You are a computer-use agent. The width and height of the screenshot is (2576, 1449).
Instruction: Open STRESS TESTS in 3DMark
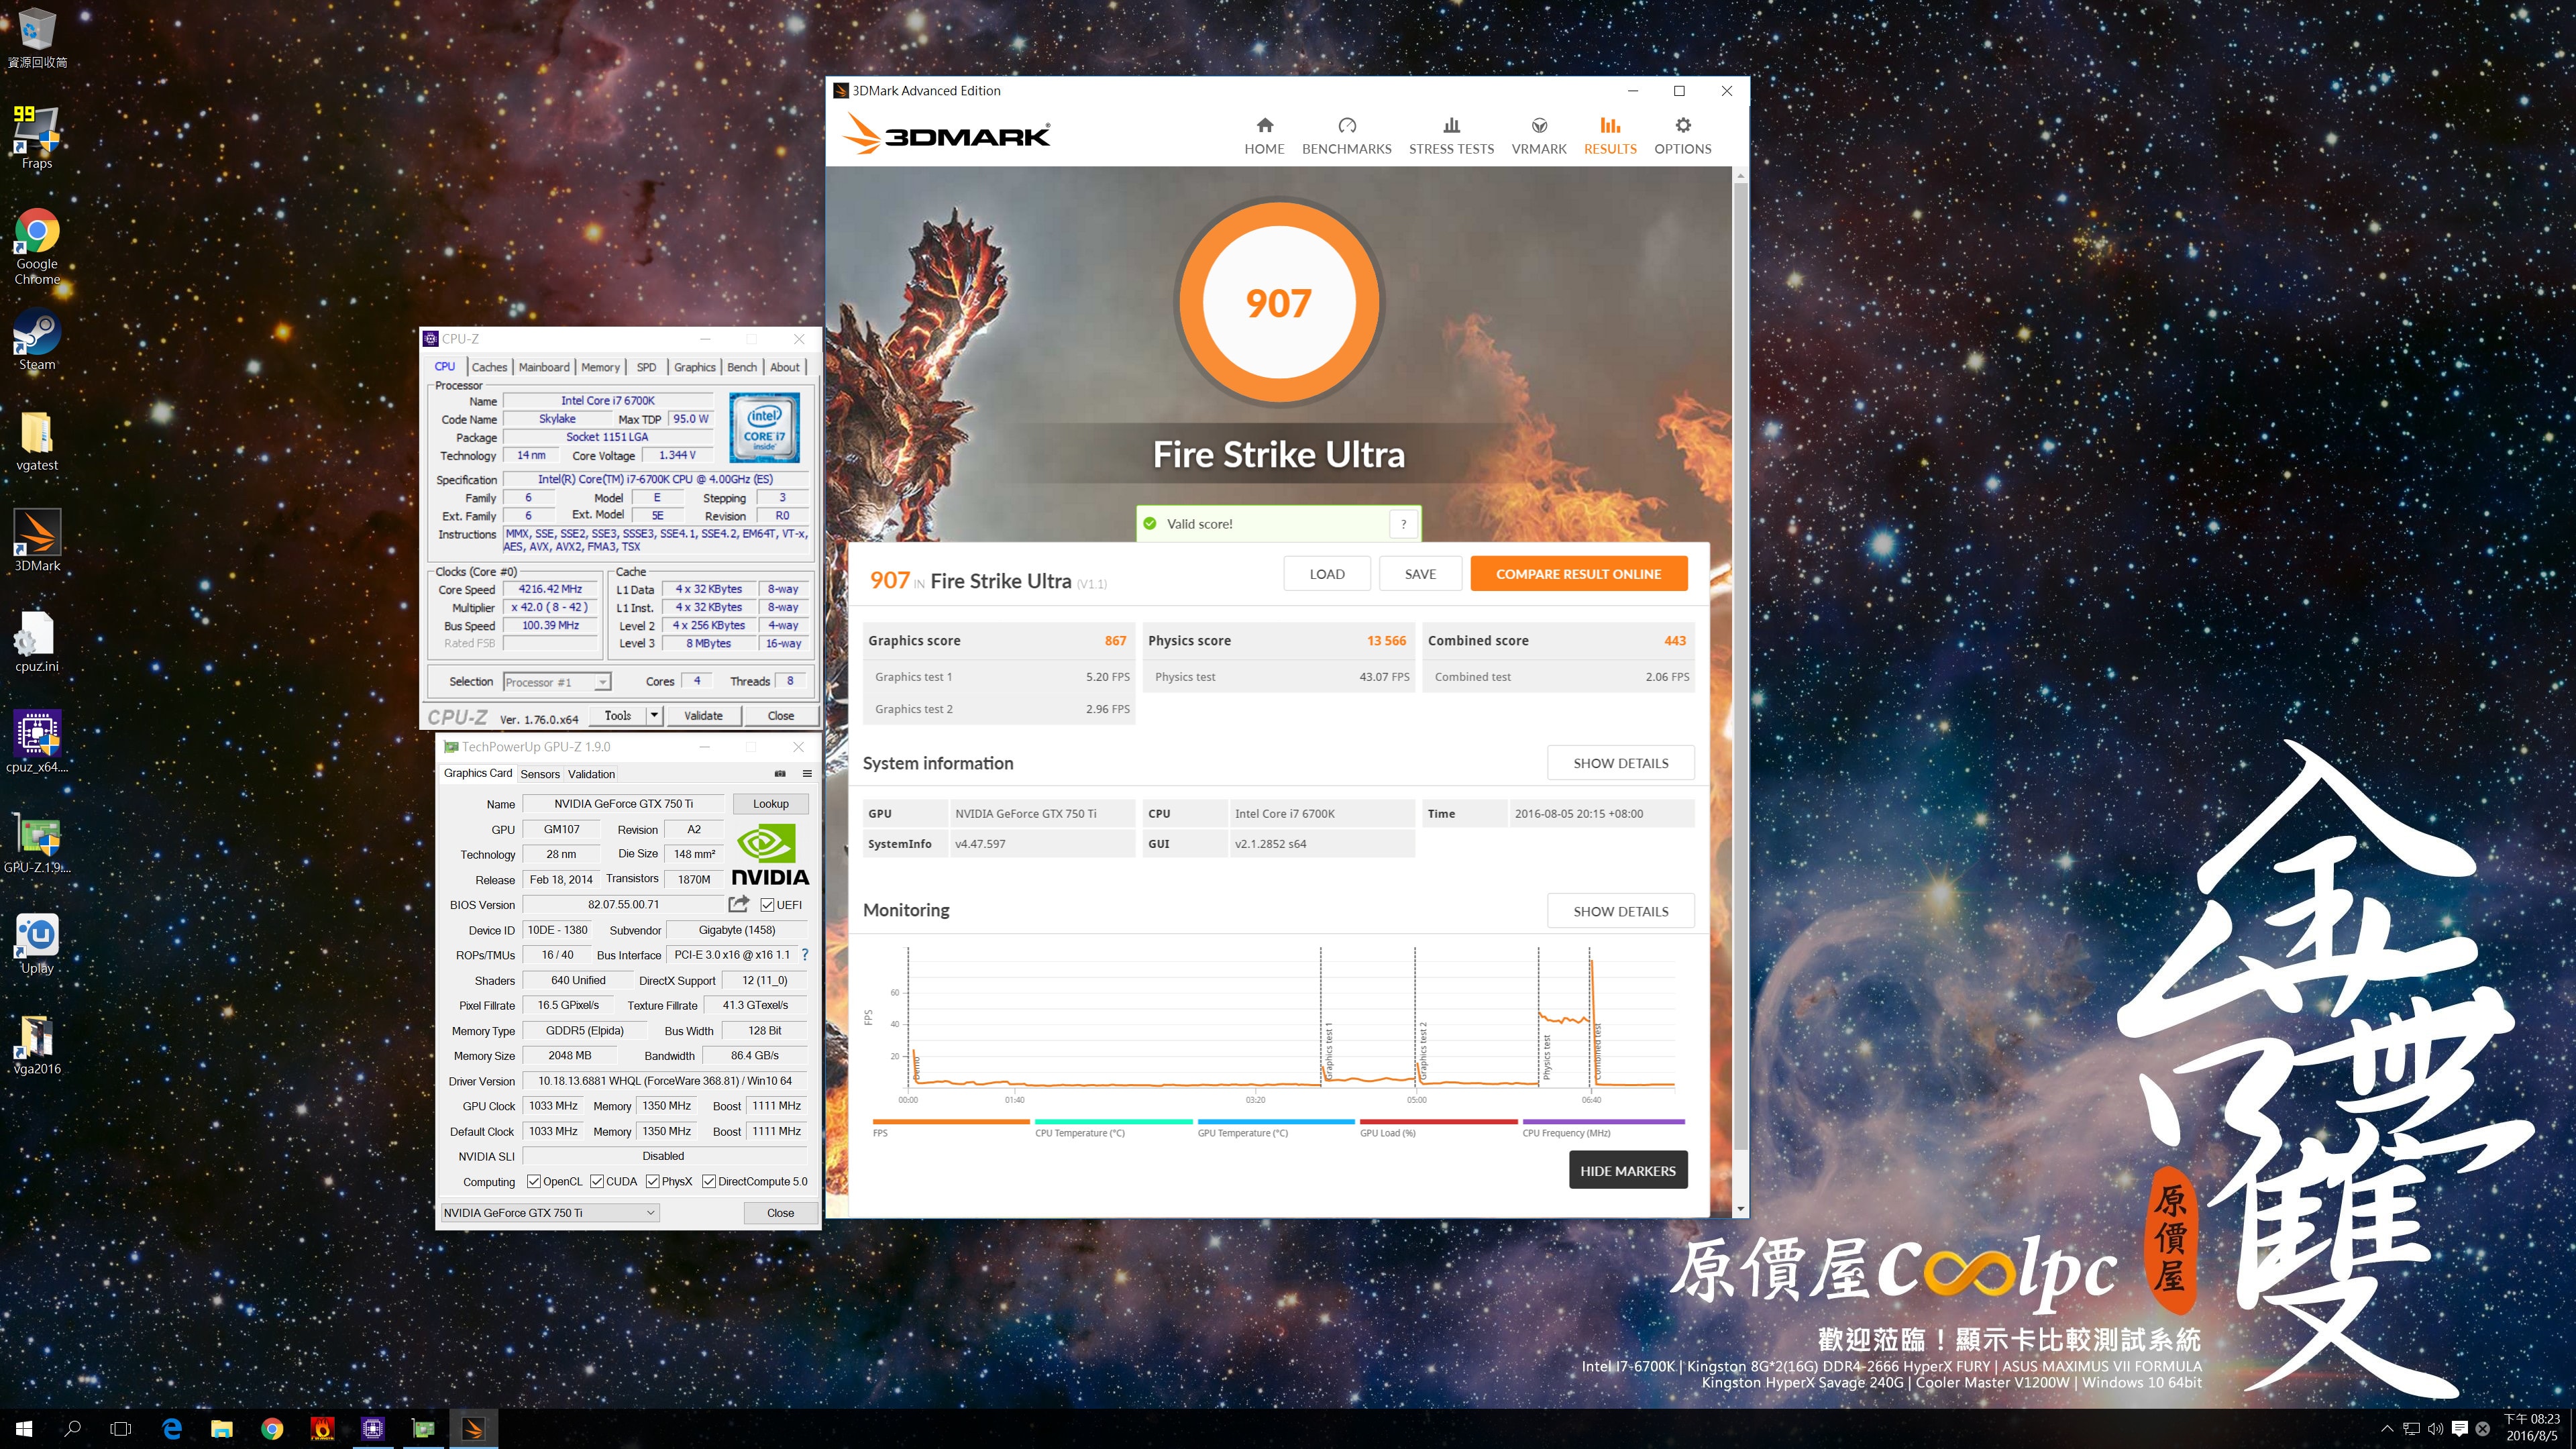click(x=1451, y=136)
